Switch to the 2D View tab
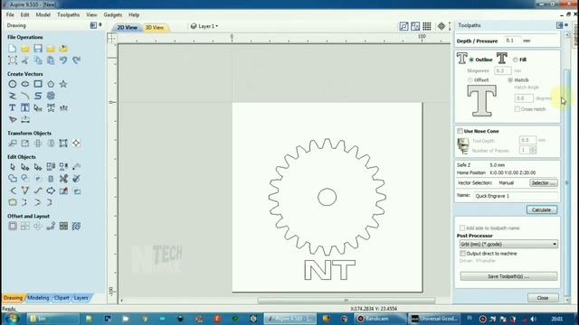This screenshot has height=325, width=579. tap(127, 27)
